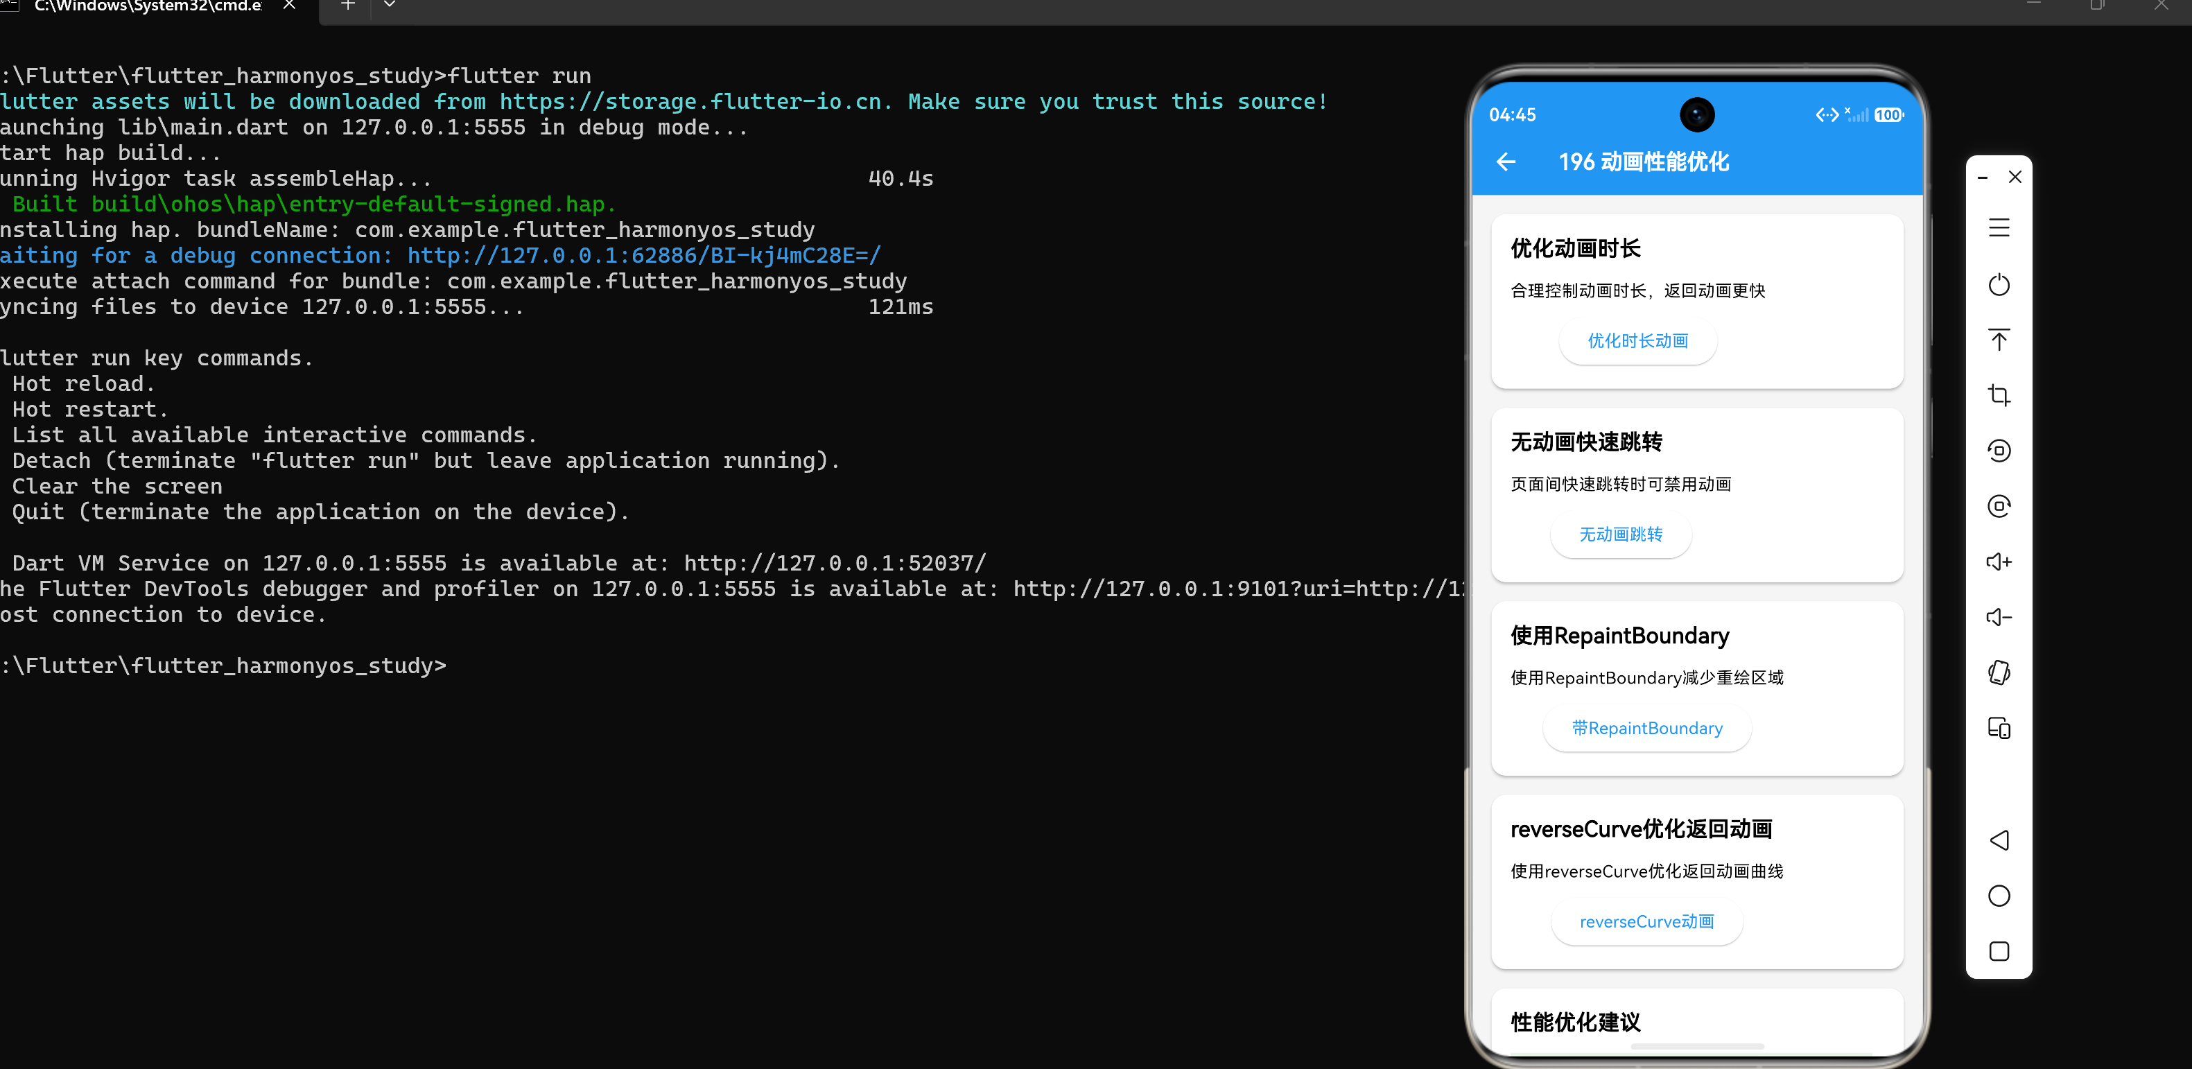Image resolution: width=2192 pixels, height=1069 pixels.
Task: Click the triangle Back navigation button
Action: click(x=1999, y=840)
